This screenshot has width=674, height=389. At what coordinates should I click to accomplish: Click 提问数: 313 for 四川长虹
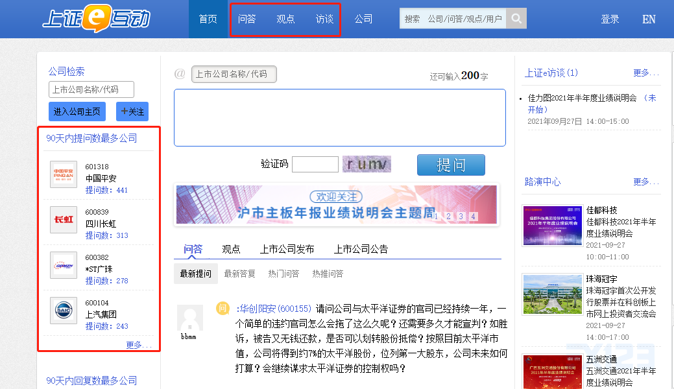[106, 235]
